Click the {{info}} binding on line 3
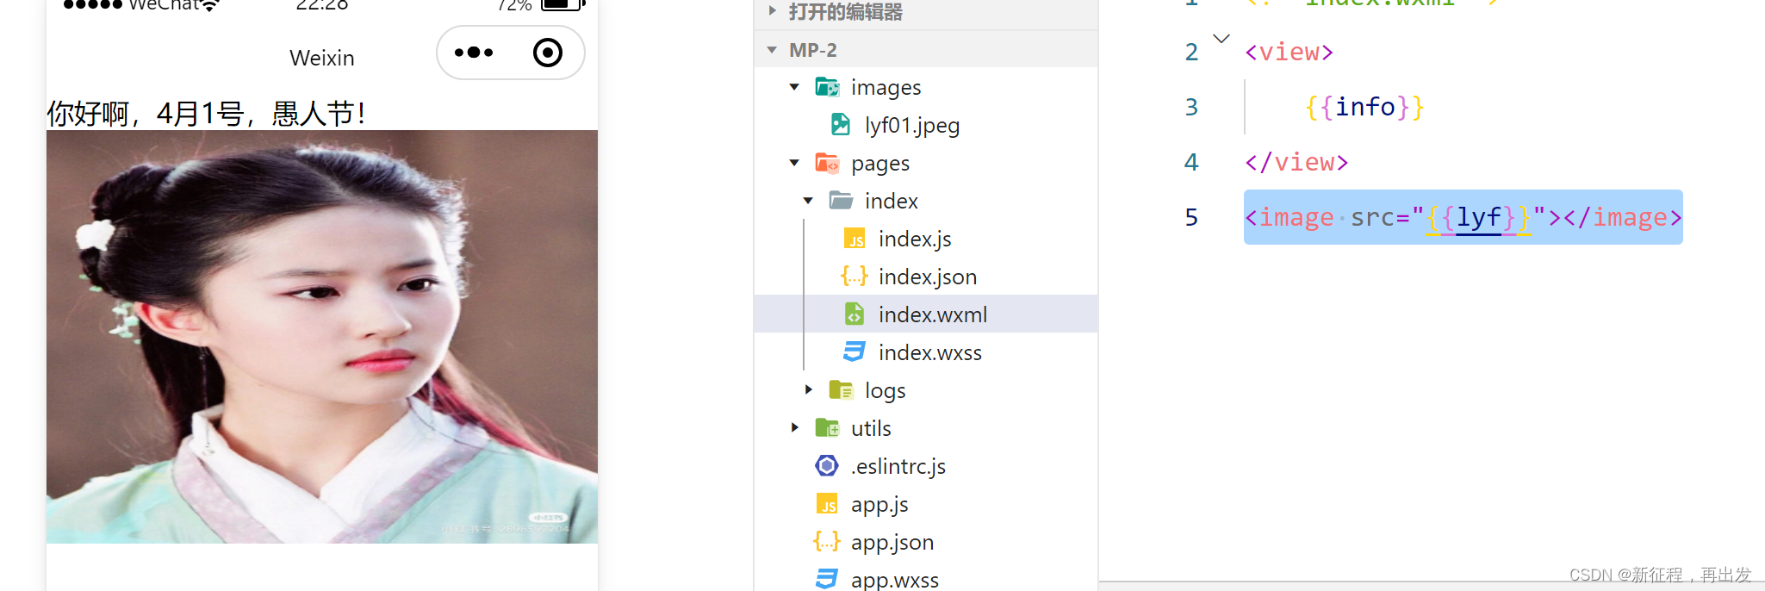1765x591 pixels. coord(1364,107)
